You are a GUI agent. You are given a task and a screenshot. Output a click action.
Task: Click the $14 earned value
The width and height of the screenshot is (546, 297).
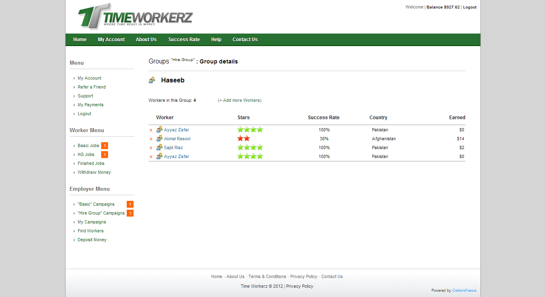[461, 139]
